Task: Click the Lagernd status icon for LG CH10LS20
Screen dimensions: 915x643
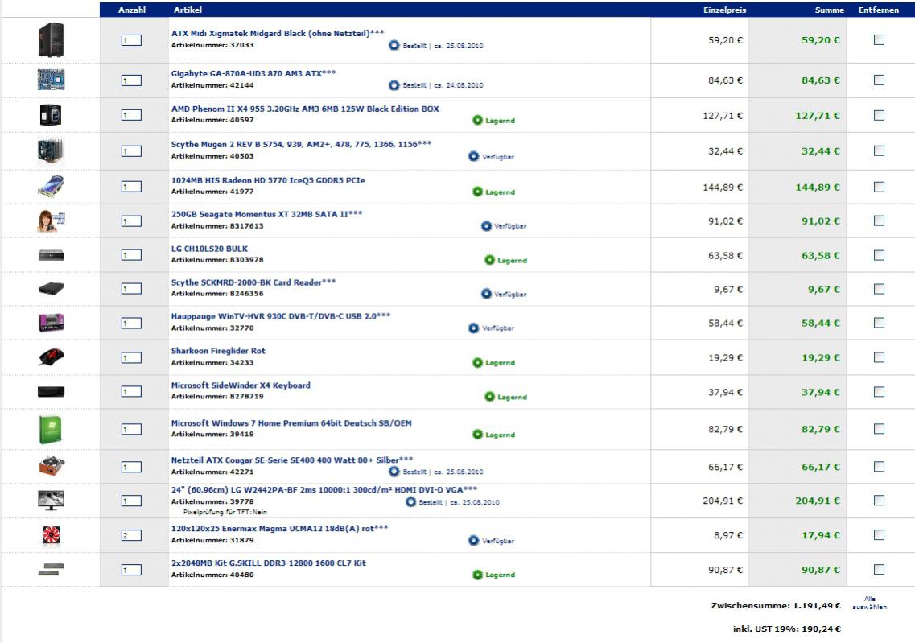Action: [489, 260]
